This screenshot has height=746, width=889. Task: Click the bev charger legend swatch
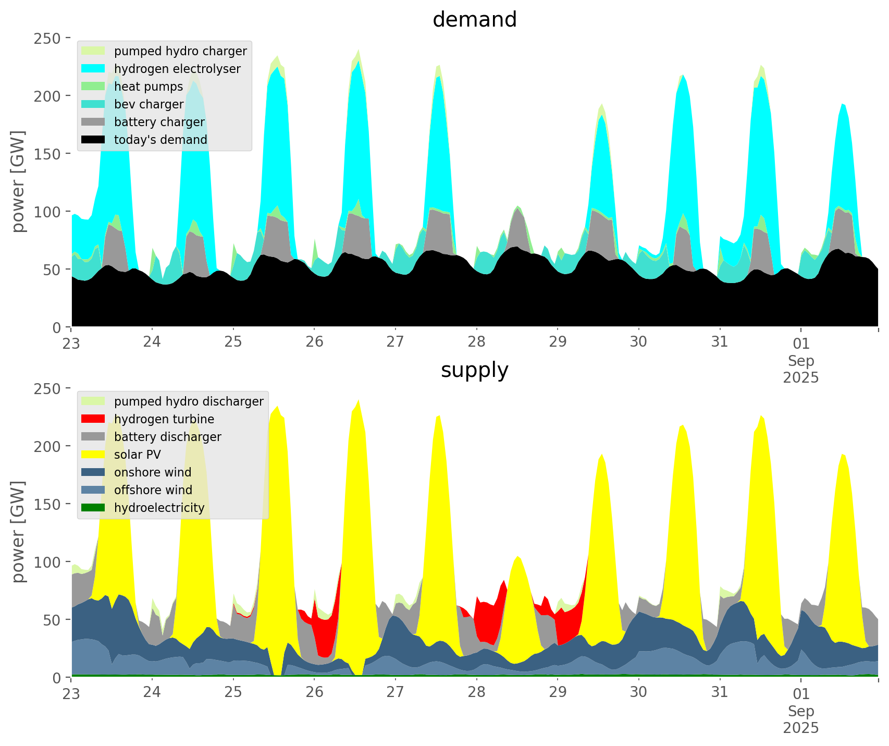tap(94, 104)
